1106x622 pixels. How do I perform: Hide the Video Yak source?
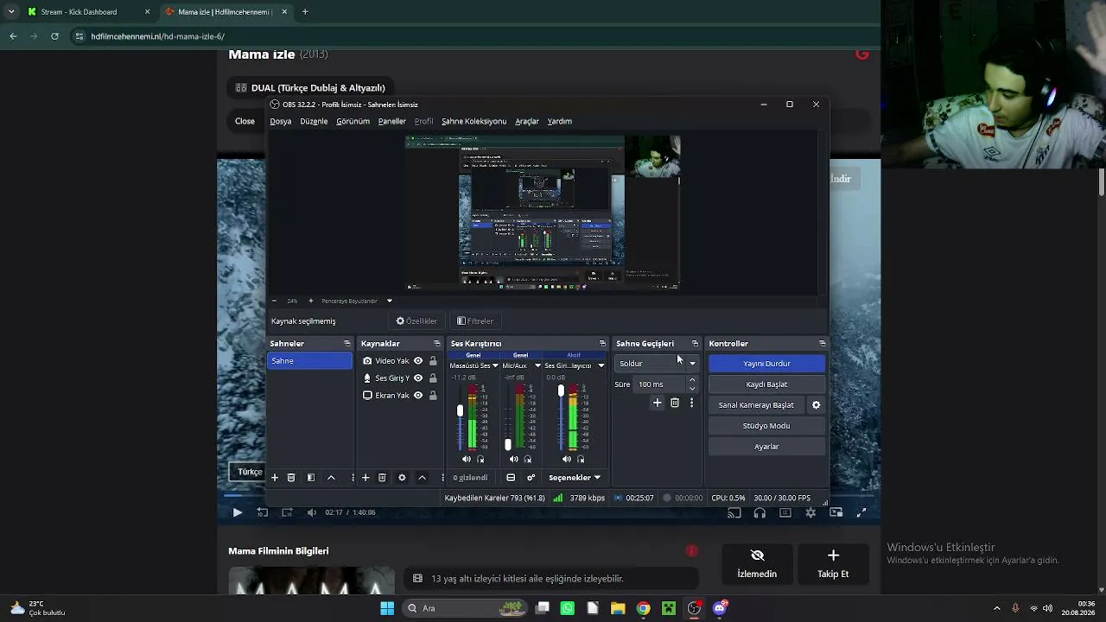pos(418,361)
